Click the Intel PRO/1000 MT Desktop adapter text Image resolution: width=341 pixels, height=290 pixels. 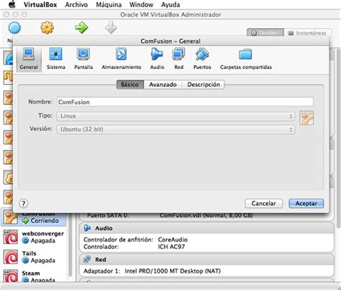(x=173, y=271)
